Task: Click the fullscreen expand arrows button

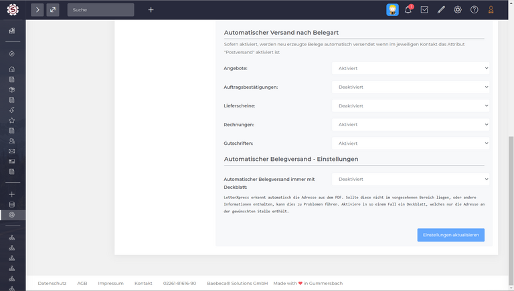Action: pyautogui.click(x=53, y=10)
